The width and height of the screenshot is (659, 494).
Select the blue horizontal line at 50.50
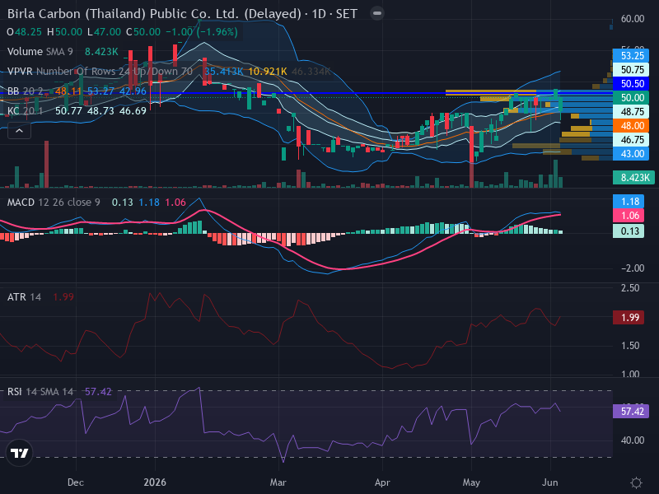(x=306, y=92)
